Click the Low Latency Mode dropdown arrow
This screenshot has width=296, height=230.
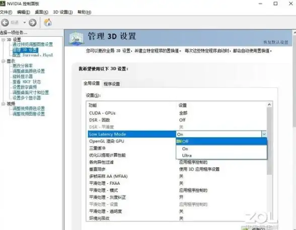(264, 134)
